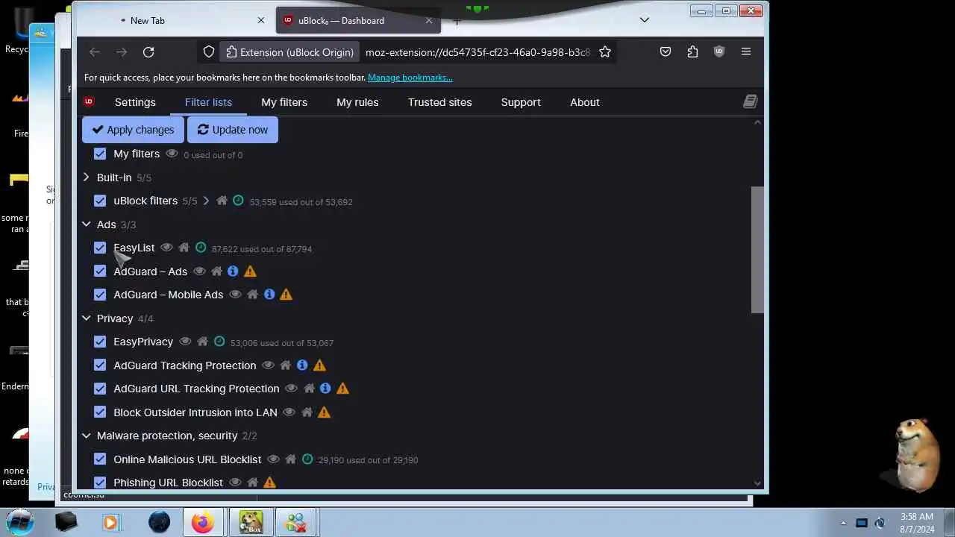Click clock update icon for uBlock filters
The image size is (955, 537).
[238, 201]
